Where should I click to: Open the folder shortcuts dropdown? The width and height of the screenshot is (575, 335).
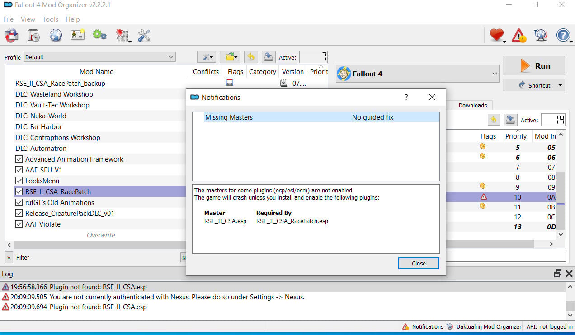pos(230,57)
